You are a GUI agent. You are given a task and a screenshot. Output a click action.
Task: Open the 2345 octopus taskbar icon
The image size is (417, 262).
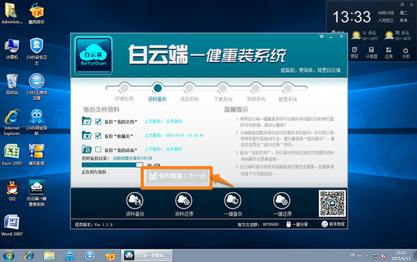[69, 256]
